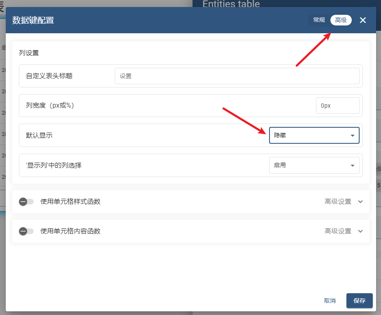
Task: Click the 数据键配置 dialog title
Action: click(x=33, y=20)
